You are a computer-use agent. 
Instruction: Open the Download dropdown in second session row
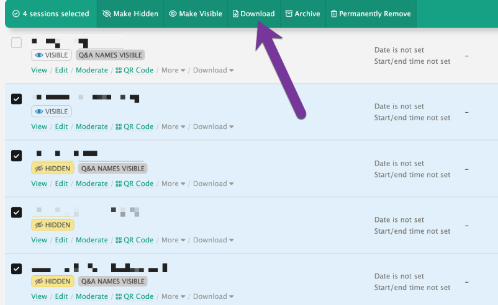pos(213,126)
